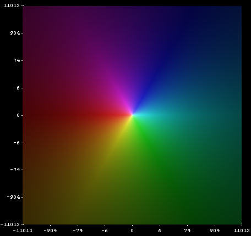Click the x-axis label 904
Viewport: 251px width, 236px height.
[215, 231]
